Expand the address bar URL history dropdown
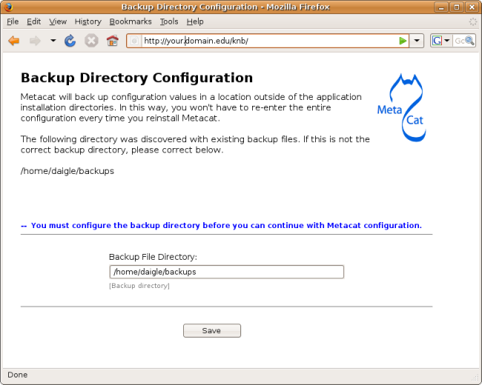 (x=417, y=41)
